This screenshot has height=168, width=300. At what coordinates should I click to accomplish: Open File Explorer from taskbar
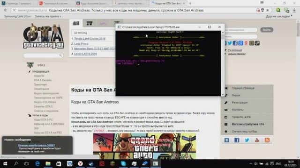click(x=48, y=164)
